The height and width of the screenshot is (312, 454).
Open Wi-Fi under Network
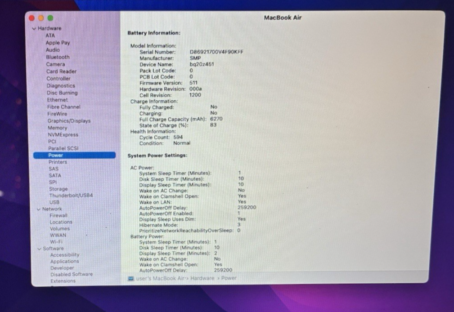(x=56, y=241)
